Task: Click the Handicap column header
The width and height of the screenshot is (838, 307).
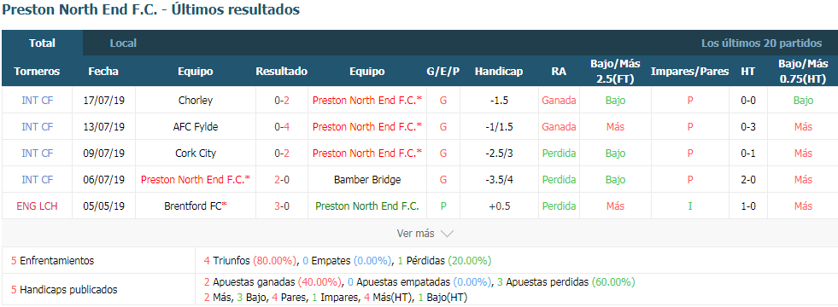Action: 499,72
